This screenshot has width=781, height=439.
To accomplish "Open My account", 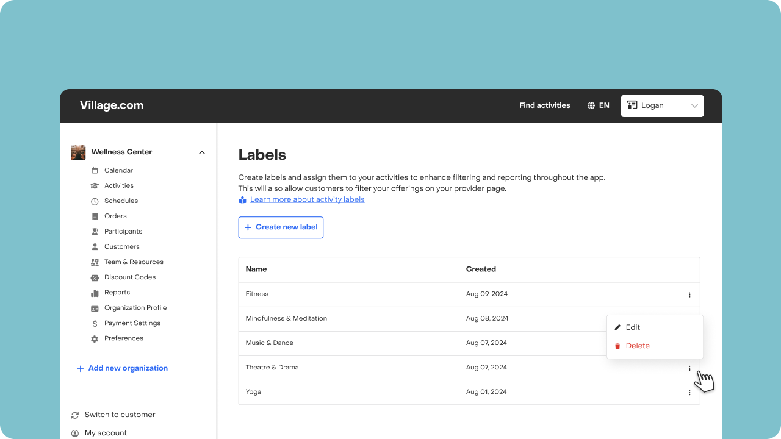I will [106, 433].
